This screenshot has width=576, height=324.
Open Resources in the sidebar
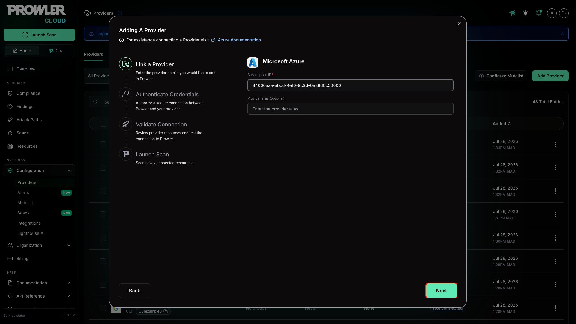point(27,146)
